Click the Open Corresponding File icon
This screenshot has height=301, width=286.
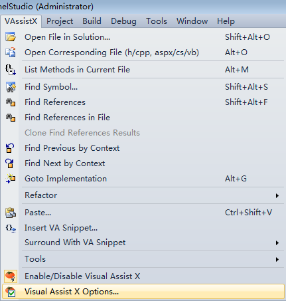11,52
